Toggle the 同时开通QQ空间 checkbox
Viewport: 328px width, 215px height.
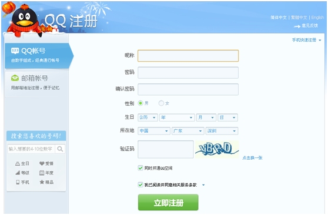tap(140, 168)
